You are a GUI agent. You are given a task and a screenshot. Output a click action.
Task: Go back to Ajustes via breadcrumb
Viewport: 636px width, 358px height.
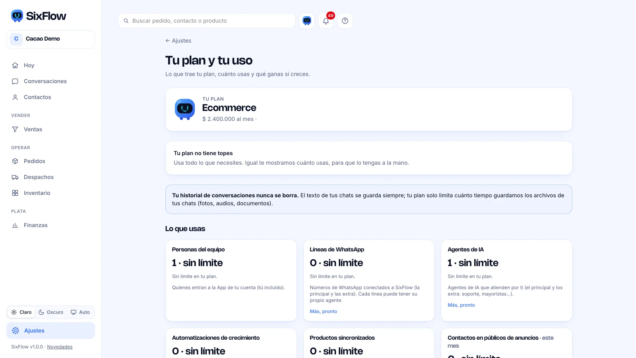(x=178, y=41)
